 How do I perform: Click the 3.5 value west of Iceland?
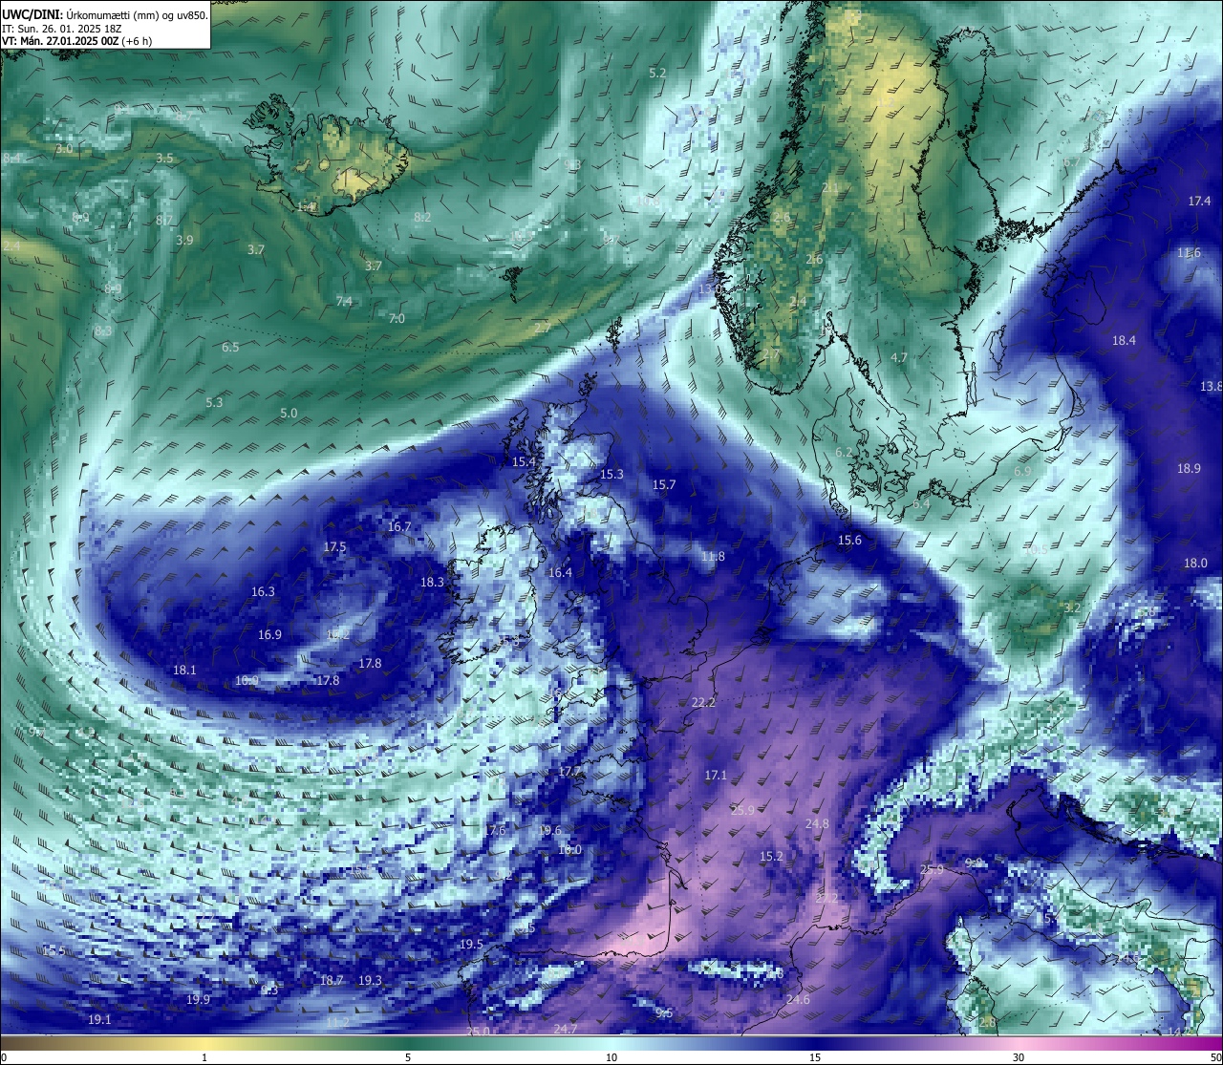coord(164,158)
